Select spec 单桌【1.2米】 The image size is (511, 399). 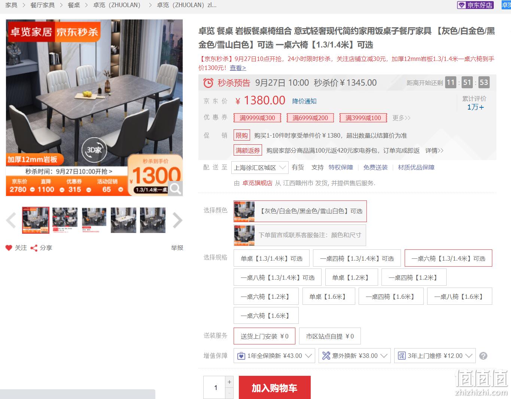point(351,277)
